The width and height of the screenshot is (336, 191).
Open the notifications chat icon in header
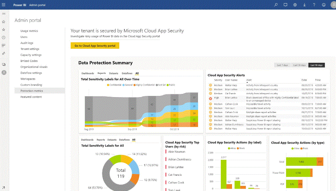coord(286,5)
